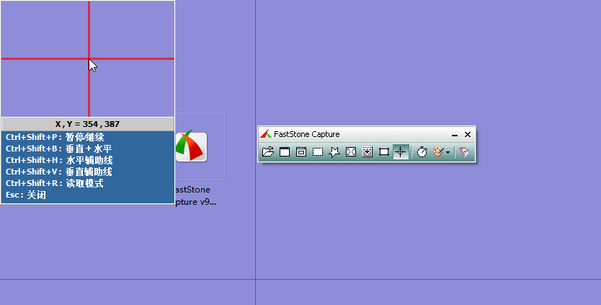Click the Ctrl+Shift+B vertical plus horizontal hint
Screen dimensions: 601x305
click(x=58, y=149)
